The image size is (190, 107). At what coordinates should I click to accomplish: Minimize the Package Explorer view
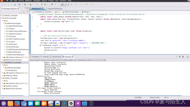[25, 8]
